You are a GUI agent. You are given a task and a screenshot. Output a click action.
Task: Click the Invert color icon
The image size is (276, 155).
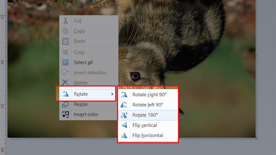[66, 114]
